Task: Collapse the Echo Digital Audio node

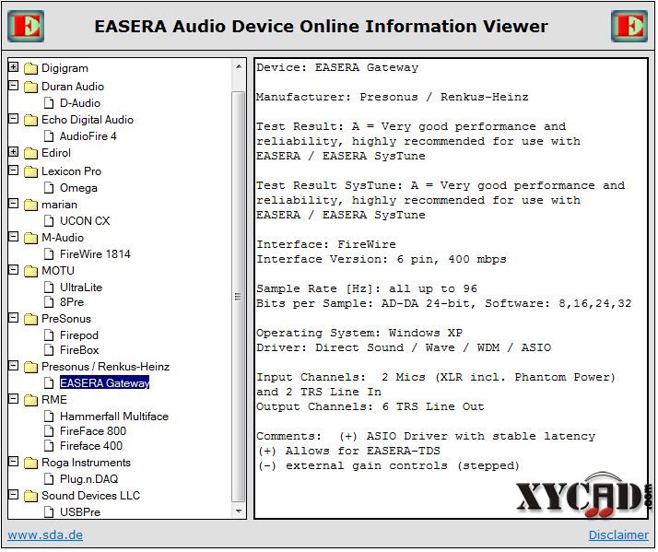Action: click(x=14, y=119)
